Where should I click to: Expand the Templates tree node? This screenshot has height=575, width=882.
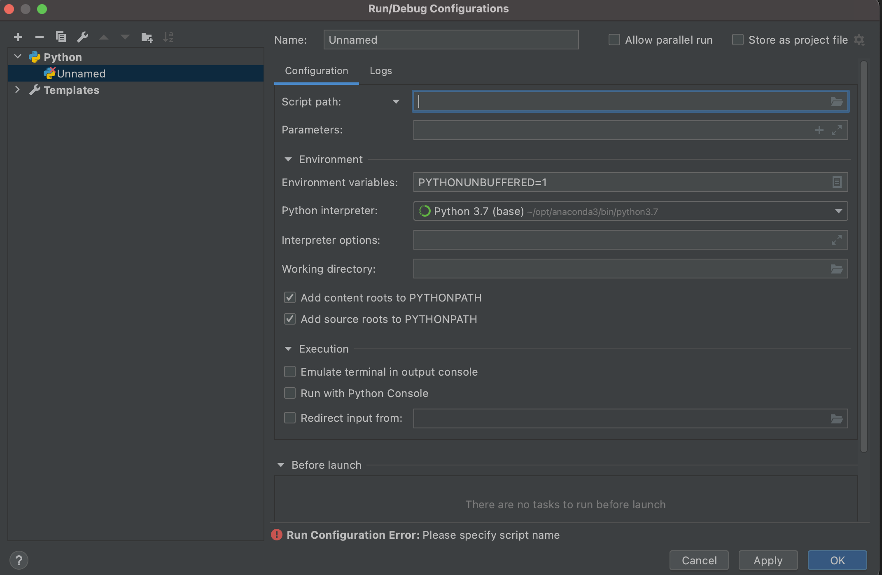[x=17, y=90]
